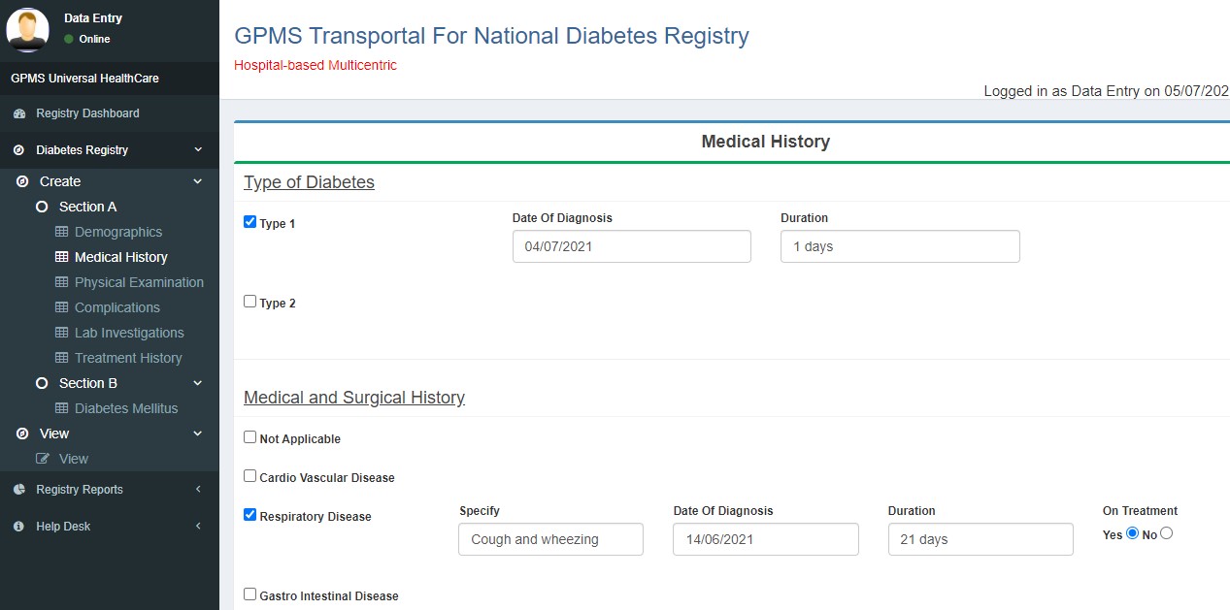Click the edit icon beside View

pyautogui.click(x=43, y=459)
